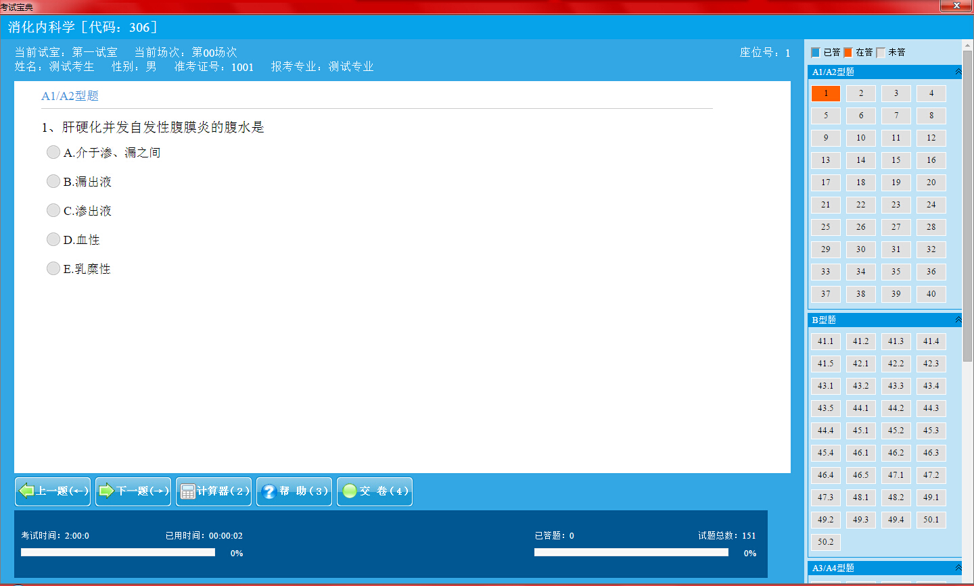
Task: Select current question 1 in the grid
Action: 826,93
